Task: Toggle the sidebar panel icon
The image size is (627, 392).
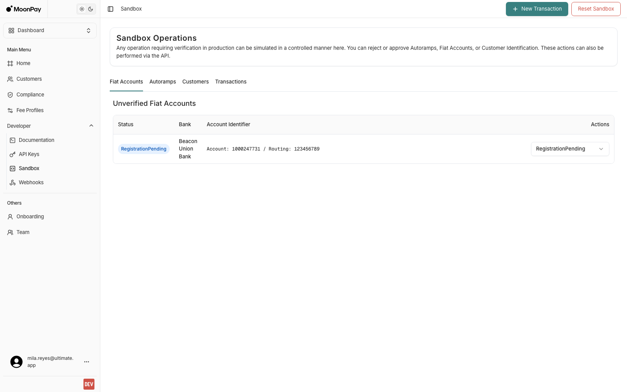Action: 111,9
